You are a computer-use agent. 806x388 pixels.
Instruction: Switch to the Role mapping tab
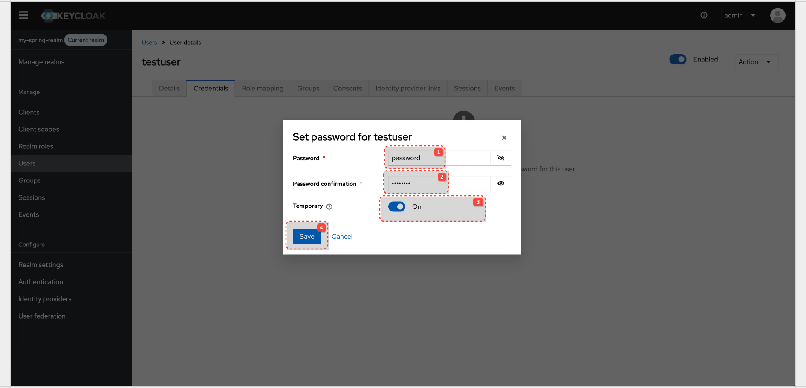coord(263,88)
